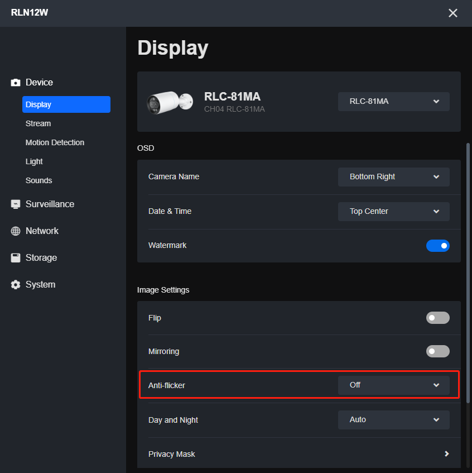Click the RLN12W window title
Viewport: 472px width, 473px height.
30,13
